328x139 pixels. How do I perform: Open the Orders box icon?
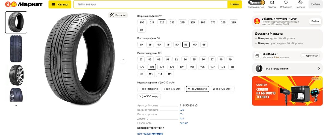272,3
